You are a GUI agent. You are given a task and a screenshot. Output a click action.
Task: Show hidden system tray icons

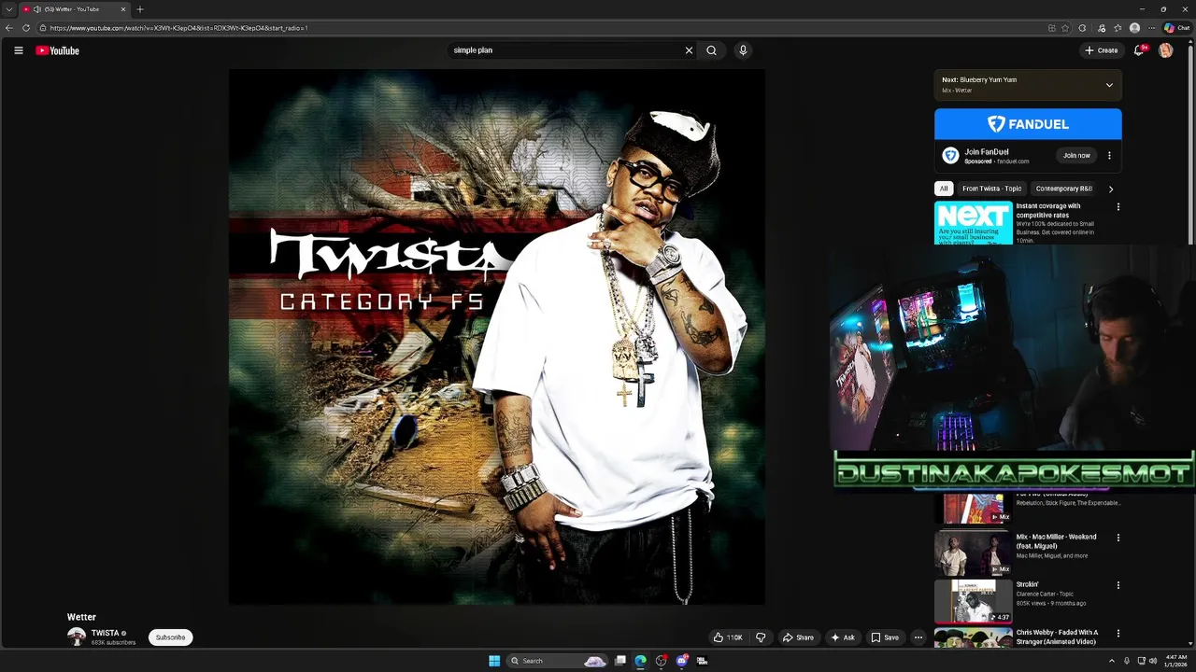point(1112,661)
